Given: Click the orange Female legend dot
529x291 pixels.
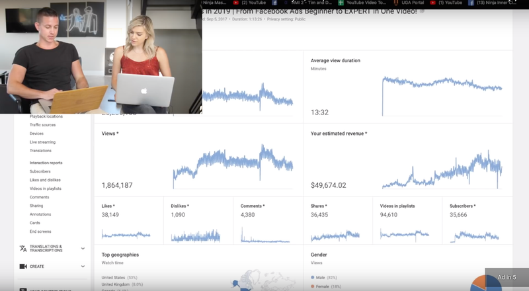Looking at the screenshot, I should [x=312, y=286].
